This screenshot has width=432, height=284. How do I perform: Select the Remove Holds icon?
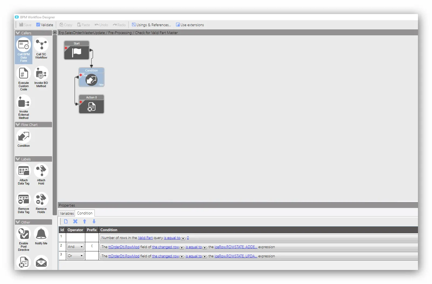click(41, 200)
